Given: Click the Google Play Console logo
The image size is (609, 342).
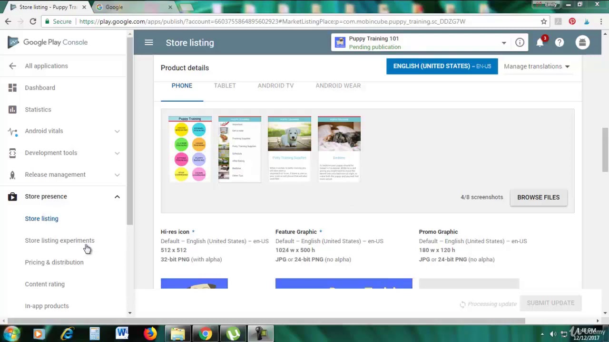Looking at the screenshot, I should click(48, 42).
